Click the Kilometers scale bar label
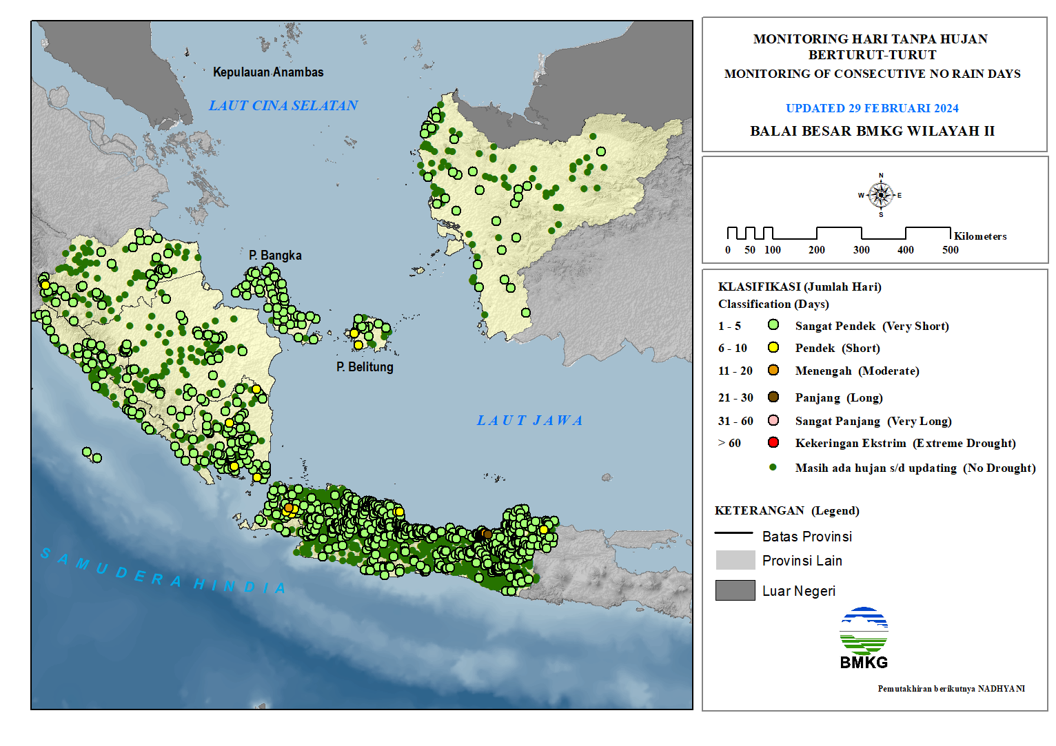Screen dimensions: 1056x746 tap(980, 236)
